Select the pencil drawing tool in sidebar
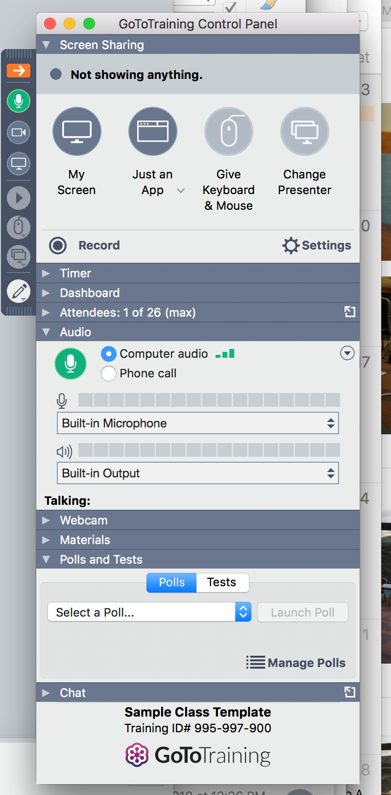The image size is (391, 795). point(19,292)
